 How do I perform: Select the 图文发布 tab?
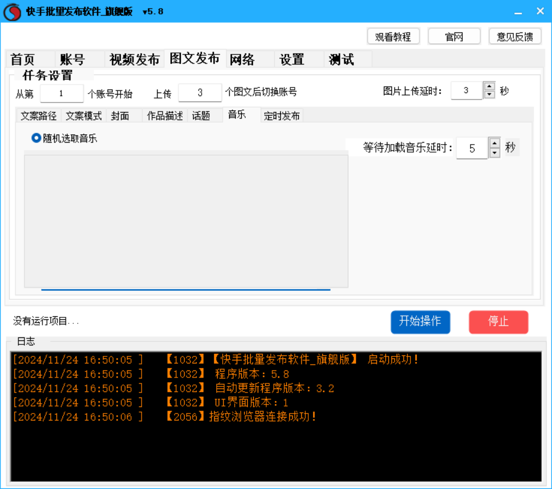(x=195, y=59)
